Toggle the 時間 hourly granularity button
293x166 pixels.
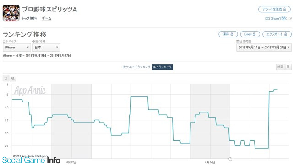[280, 67]
